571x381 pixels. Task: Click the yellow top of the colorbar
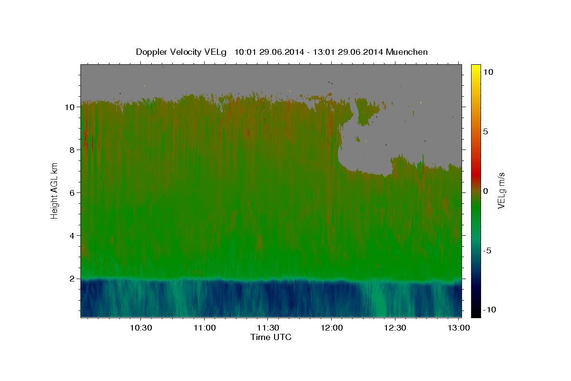tap(476, 68)
